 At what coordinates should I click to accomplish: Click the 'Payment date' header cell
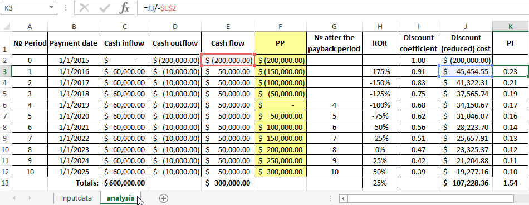[x=74, y=43]
